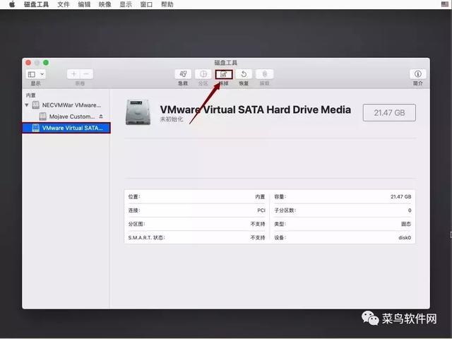Click the remove volume minus button

pos(86,74)
